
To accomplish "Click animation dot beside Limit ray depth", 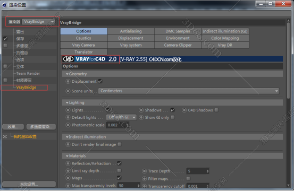I will [x=68, y=171].
